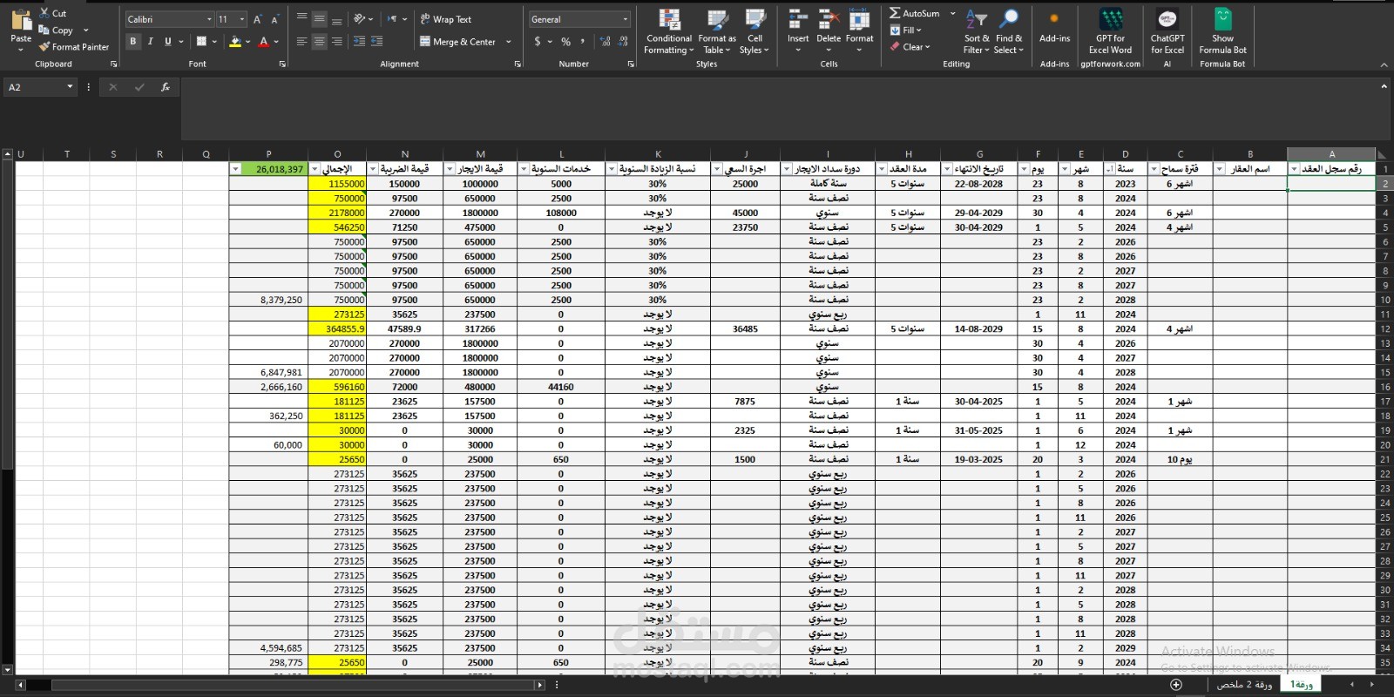This screenshot has height=697, width=1394.
Task: Click the Wrap Text button
Action: coord(445,19)
